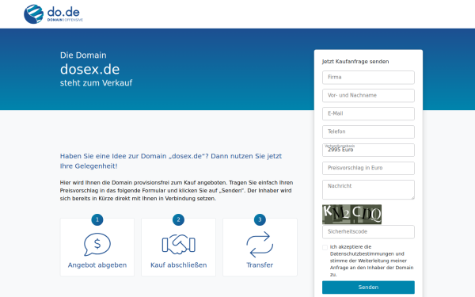Click the 'Die Domain' text
This screenshot has height=297, width=475.
(x=83, y=55)
